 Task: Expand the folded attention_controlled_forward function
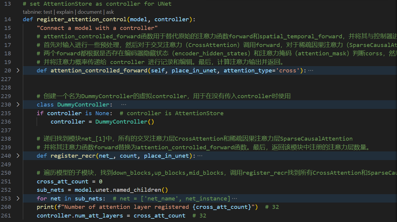[x=18, y=71]
